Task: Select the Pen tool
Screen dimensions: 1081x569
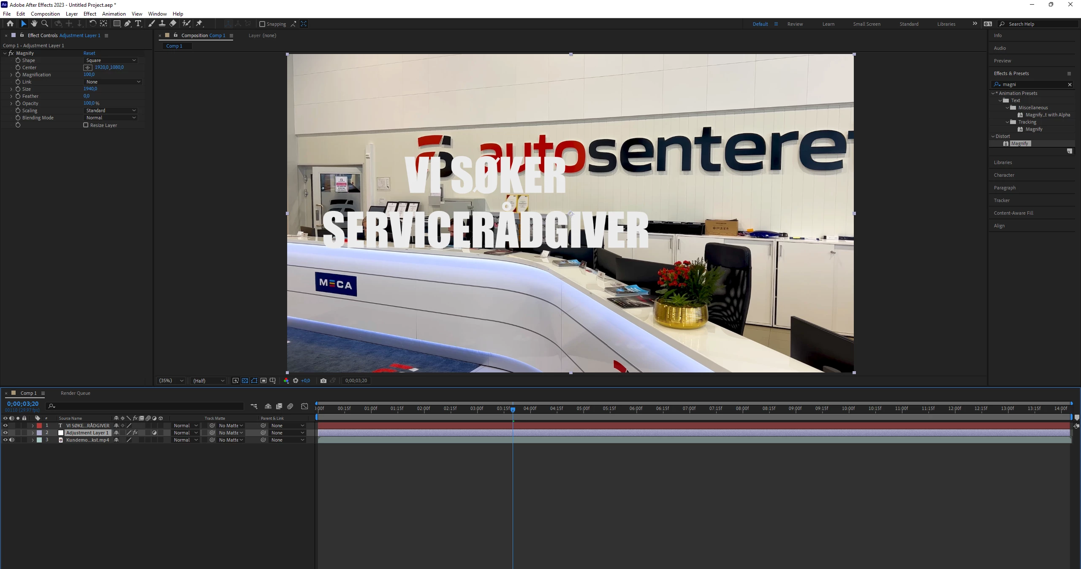Action: pos(128,24)
